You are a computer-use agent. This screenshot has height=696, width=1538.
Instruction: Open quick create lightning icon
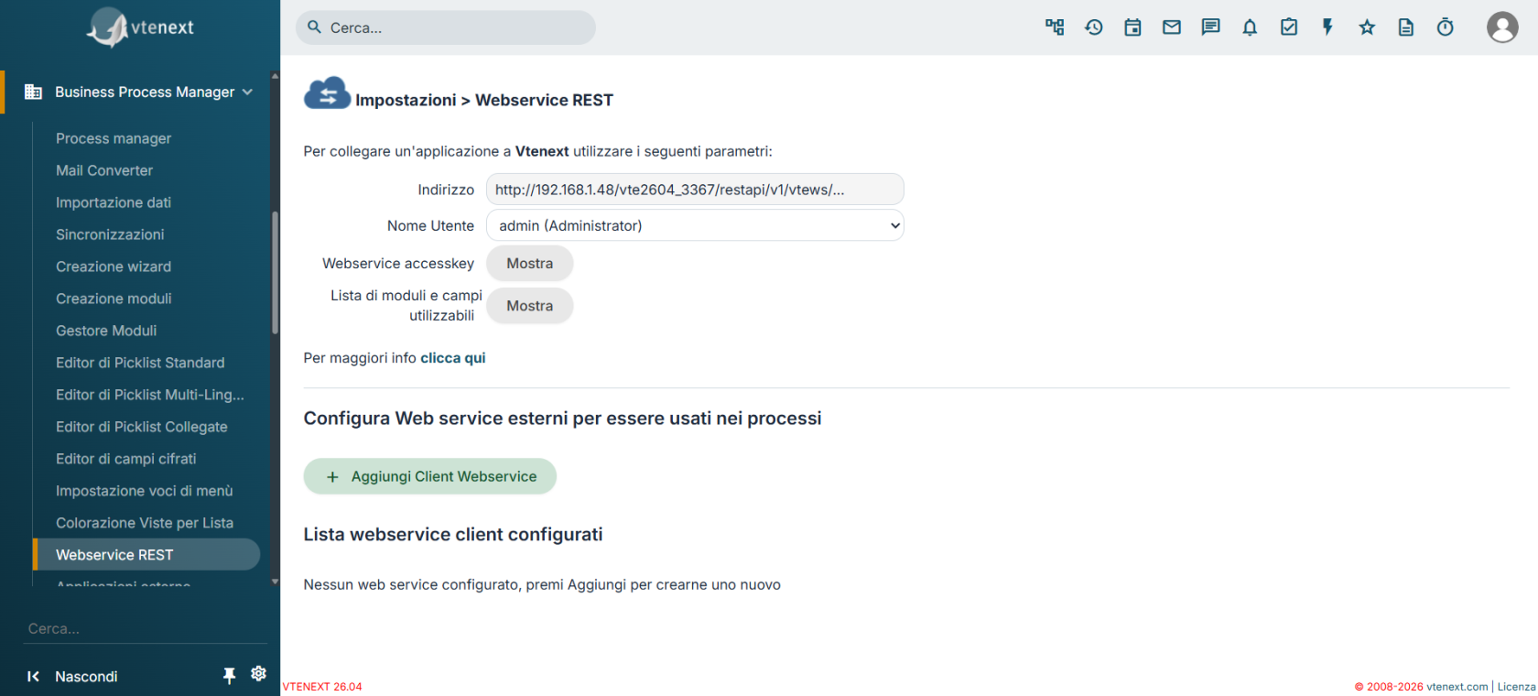pyautogui.click(x=1327, y=27)
